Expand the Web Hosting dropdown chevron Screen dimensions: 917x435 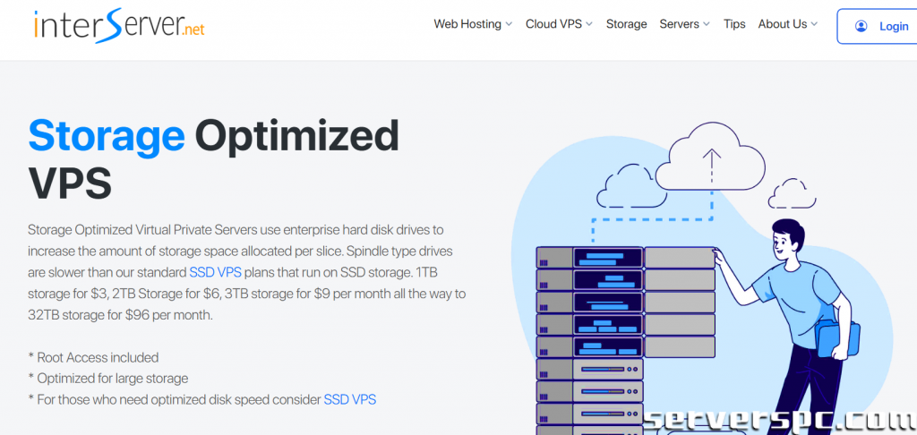tap(509, 25)
